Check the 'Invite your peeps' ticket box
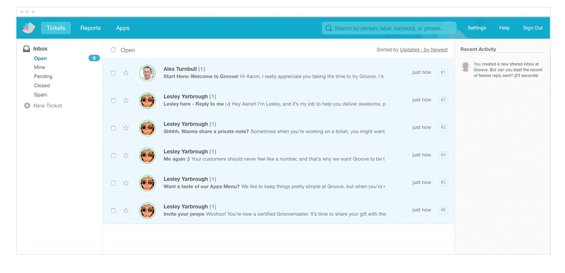 pos(113,211)
